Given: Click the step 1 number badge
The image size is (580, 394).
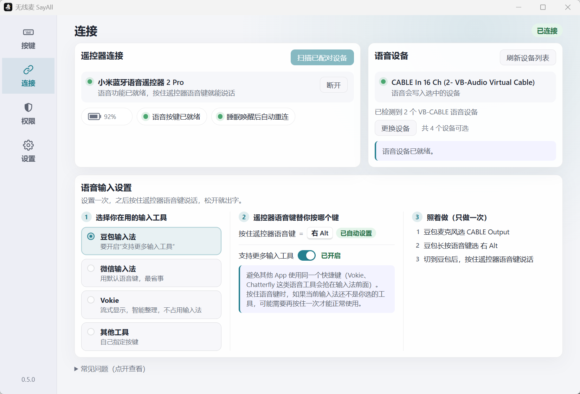Looking at the screenshot, I should 86,217.
